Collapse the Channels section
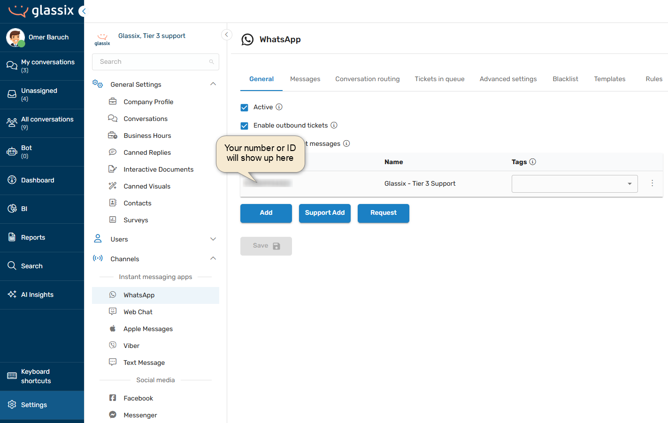The image size is (668, 423). click(x=213, y=258)
